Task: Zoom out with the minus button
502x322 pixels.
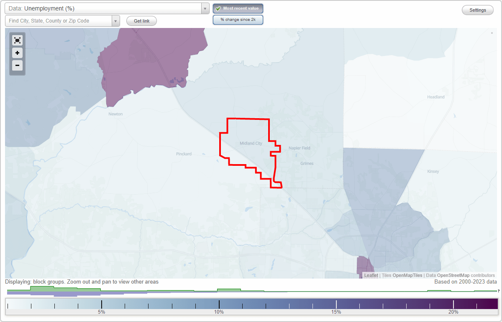Action: click(x=17, y=66)
